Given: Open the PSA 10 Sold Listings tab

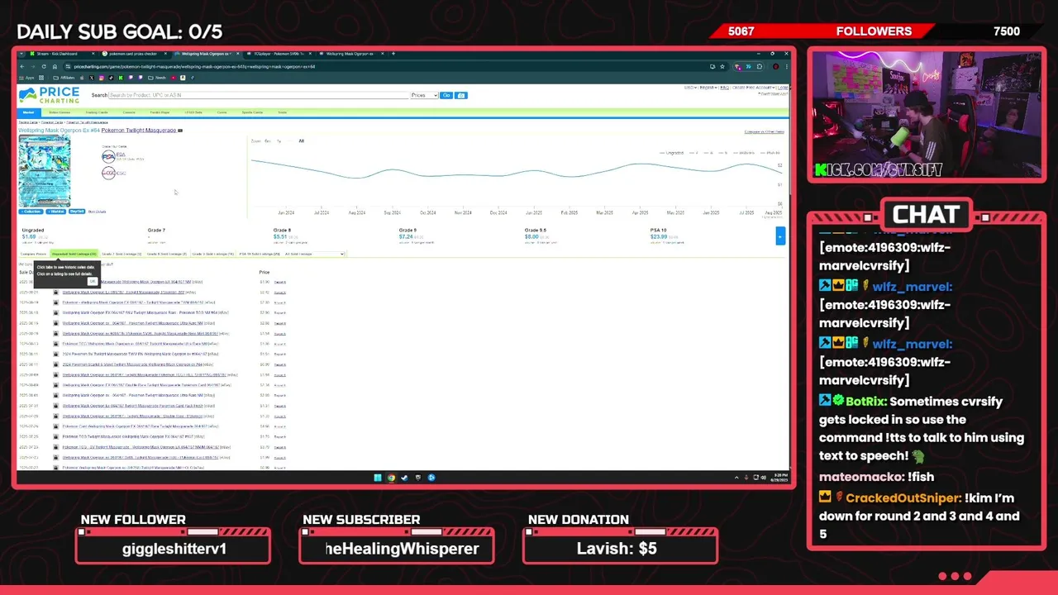Looking at the screenshot, I should tap(260, 254).
